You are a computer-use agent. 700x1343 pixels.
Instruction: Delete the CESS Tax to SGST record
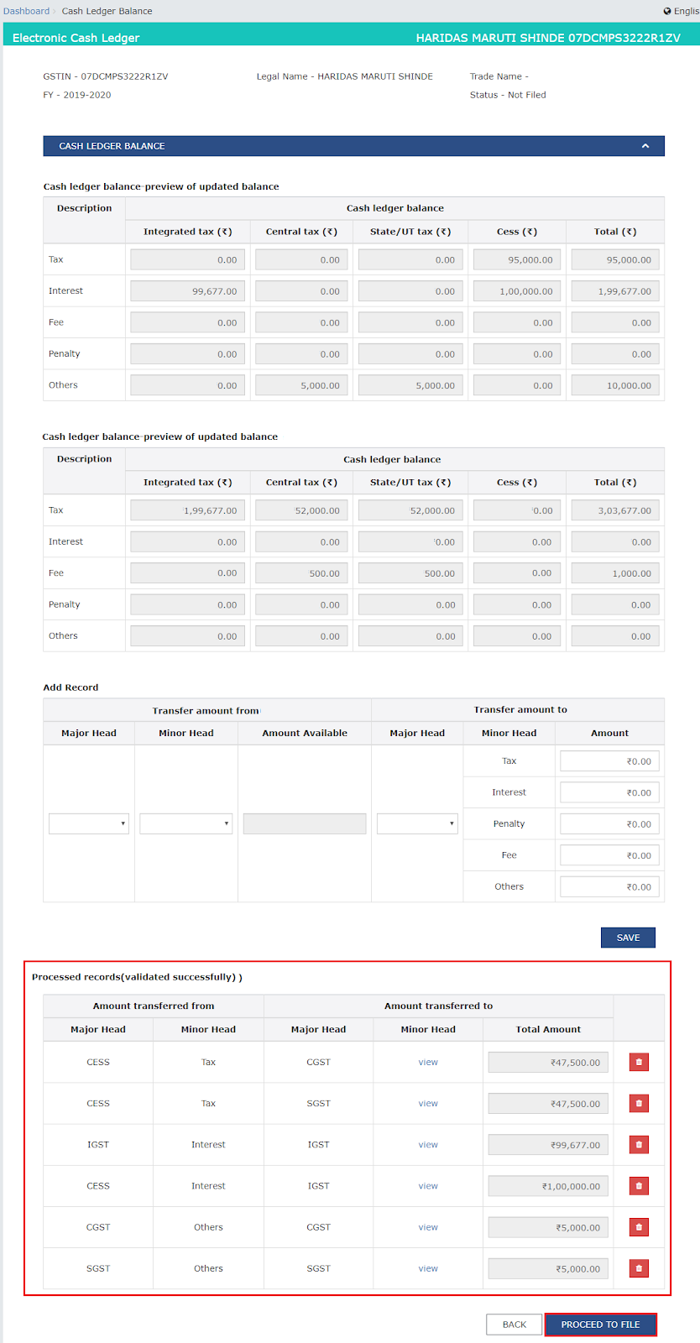[639, 1103]
